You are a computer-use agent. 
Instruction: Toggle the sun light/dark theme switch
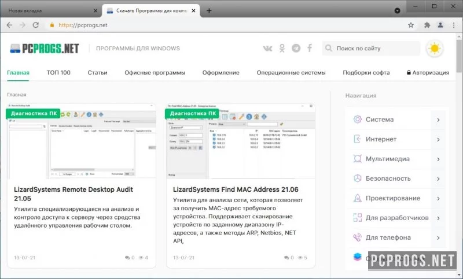click(435, 49)
